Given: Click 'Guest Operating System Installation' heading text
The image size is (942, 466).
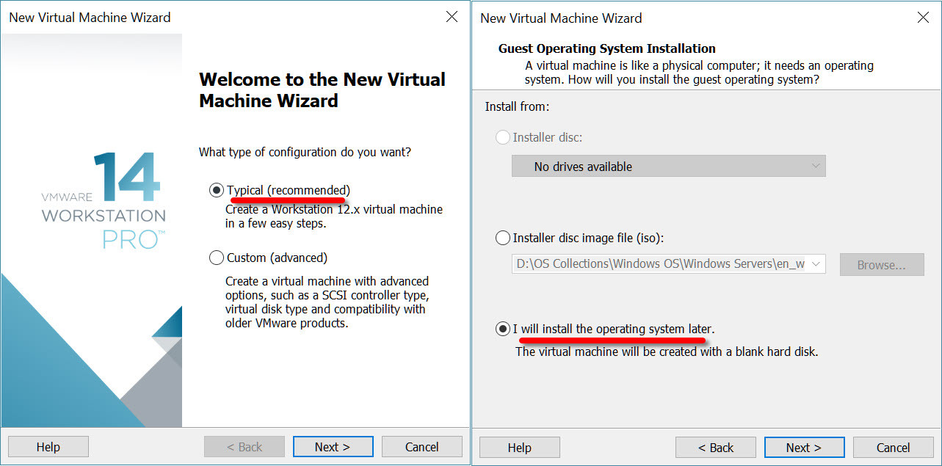Looking at the screenshot, I should click(607, 48).
